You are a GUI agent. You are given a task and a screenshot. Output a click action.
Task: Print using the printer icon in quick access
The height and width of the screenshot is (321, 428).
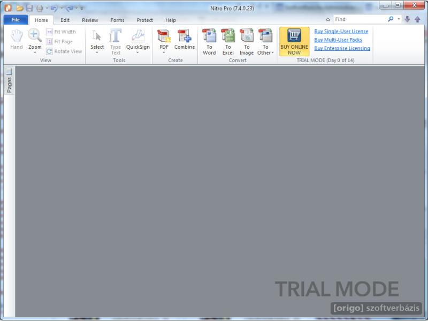pos(40,8)
